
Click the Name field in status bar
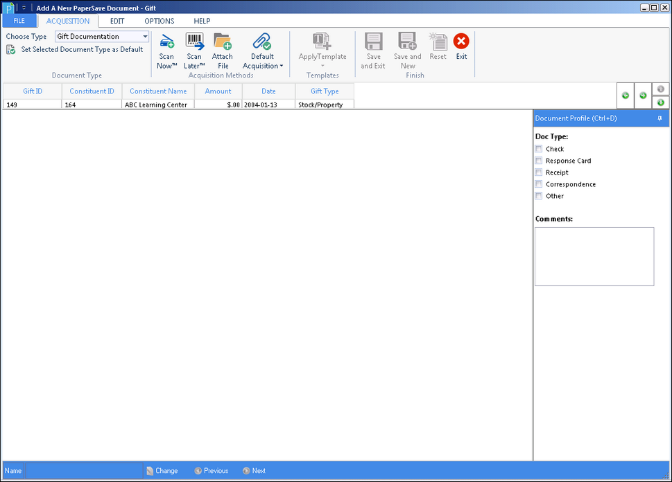[x=84, y=471]
